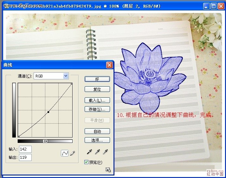Screen dimensions: 226x178
Task: Maximize the image document window
Action: [x=214, y=6]
